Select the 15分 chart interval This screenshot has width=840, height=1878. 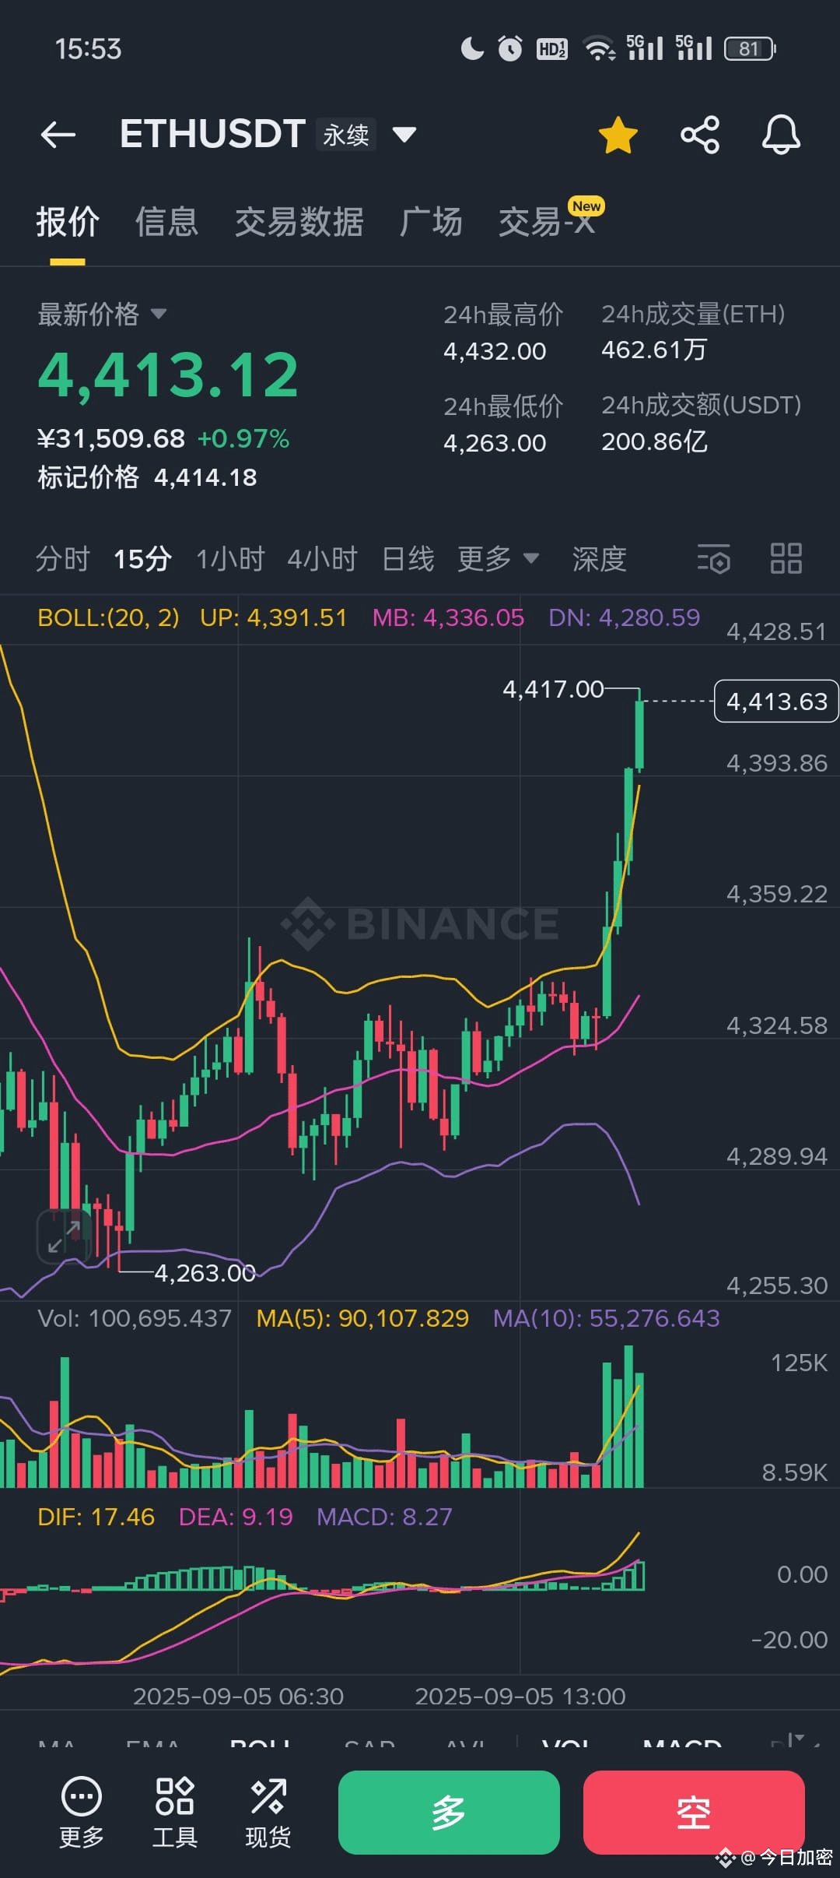click(x=142, y=559)
